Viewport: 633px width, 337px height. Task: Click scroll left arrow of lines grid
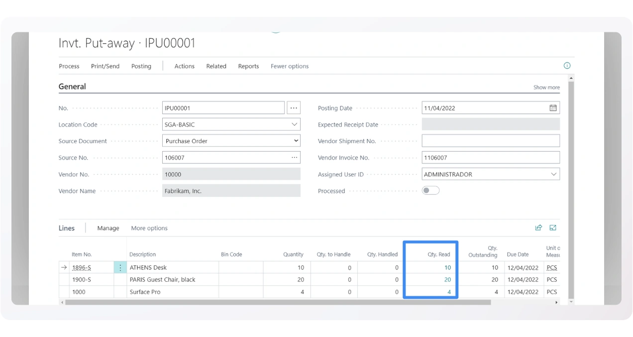pos(62,302)
